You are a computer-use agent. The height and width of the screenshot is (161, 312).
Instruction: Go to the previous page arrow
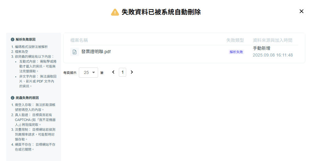click(113, 72)
